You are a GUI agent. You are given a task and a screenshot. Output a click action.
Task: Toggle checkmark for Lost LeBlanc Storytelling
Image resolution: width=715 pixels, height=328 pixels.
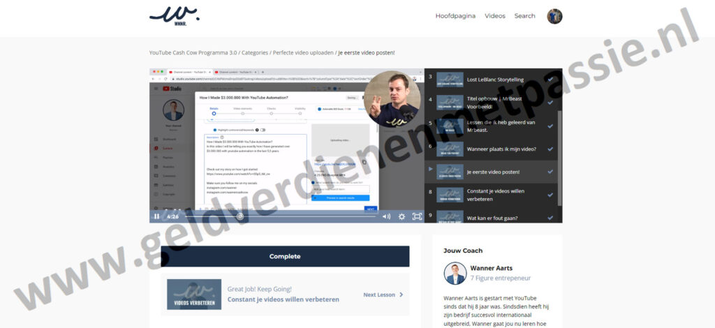[x=551, y=80]
